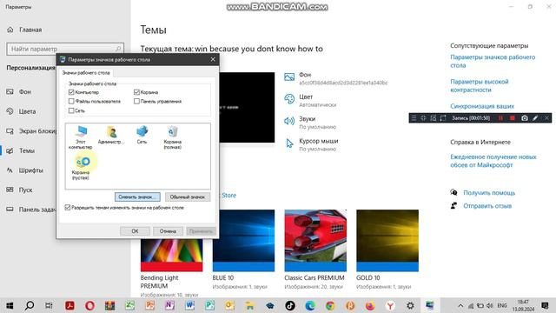The width and height of the screenshot is (556, 313).
Task: Uncheck the "Компьютер" checkbox
Action: 71,92
